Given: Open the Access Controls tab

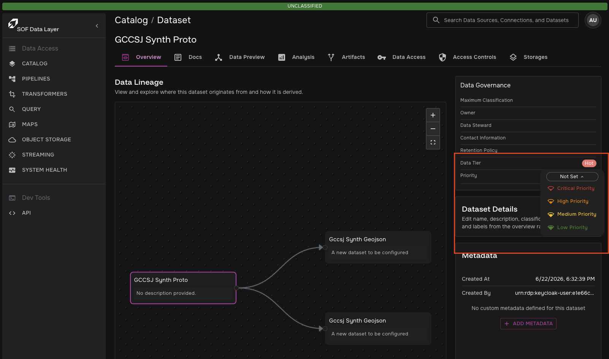Looking at the screenshot, I should click(x=467, y=57).
